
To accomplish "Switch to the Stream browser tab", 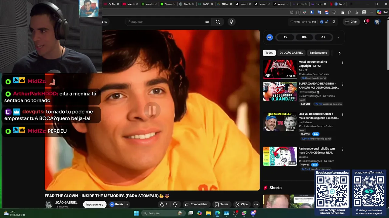I will tap(168, 4).
